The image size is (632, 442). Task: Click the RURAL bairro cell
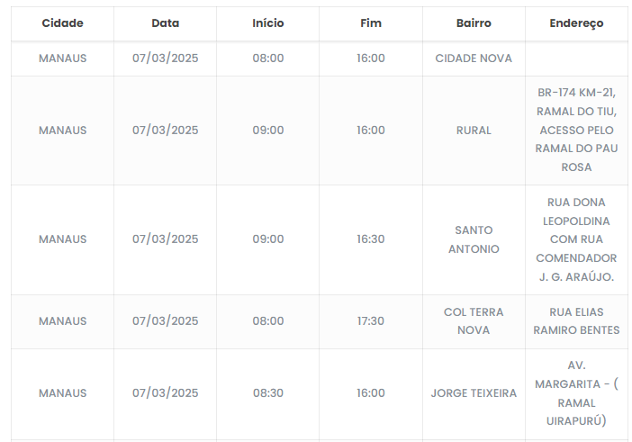coord(474,131)
